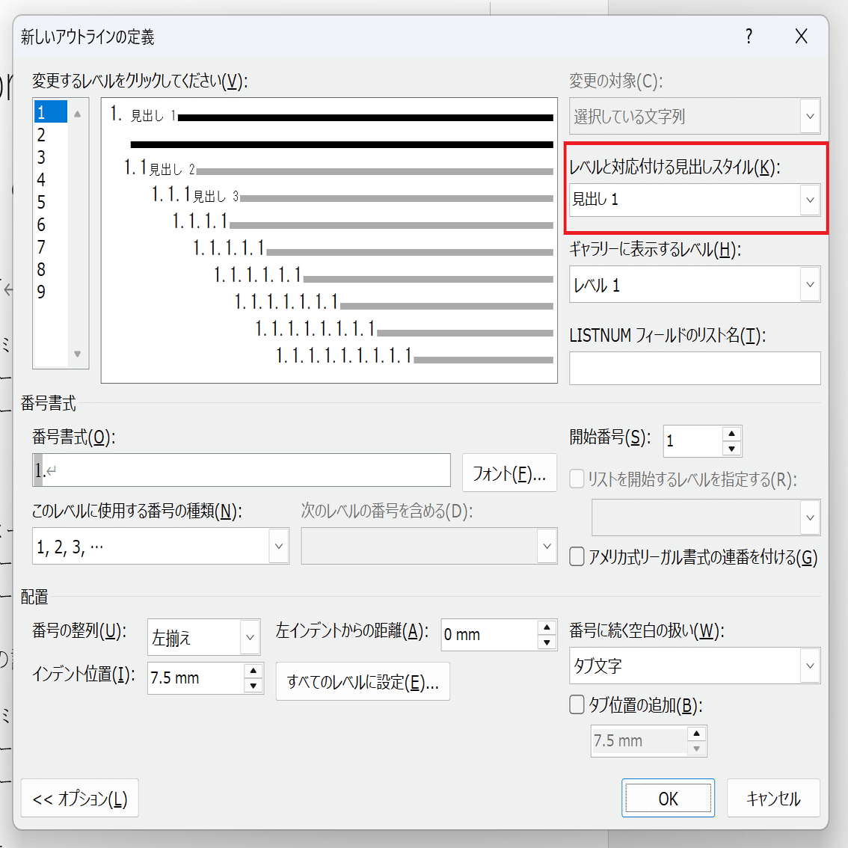The width and height of the screenshot is (848, 848).
Task: Confirm the dialog with OK
Action: 667,797
